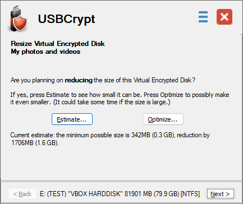Click the greyed-out < Back button

point(22,194)
